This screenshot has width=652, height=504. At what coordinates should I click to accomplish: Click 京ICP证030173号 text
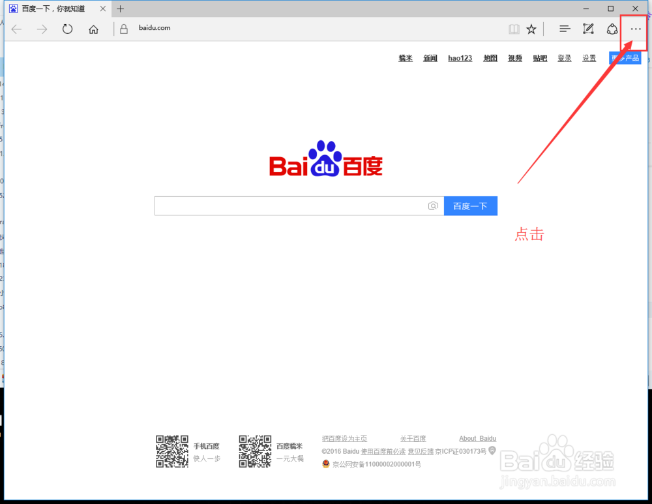tap(461, 452)
